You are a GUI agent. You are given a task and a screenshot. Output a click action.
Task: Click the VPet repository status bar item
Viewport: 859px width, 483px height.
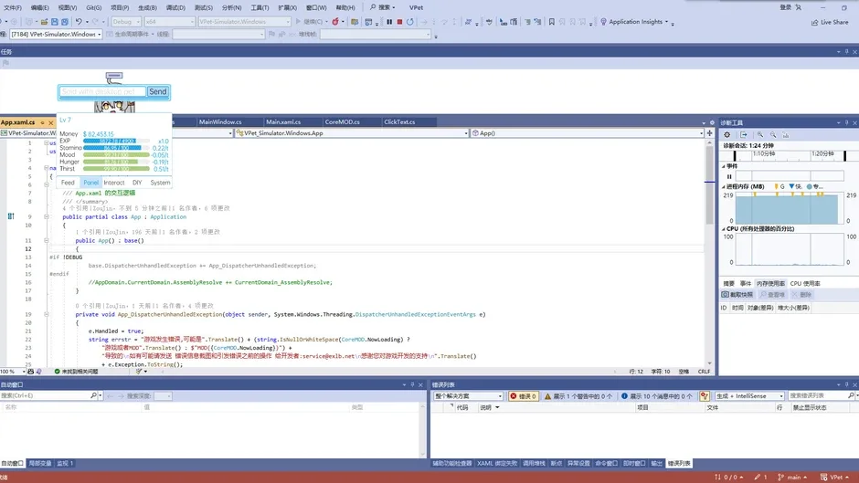(834, 478)
